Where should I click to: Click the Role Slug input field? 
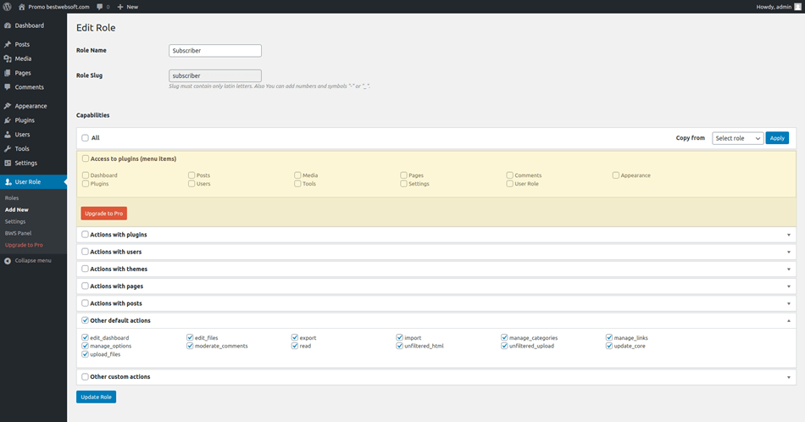click(x=215, y=75)
